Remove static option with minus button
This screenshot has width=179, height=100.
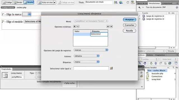pos(78,26)
